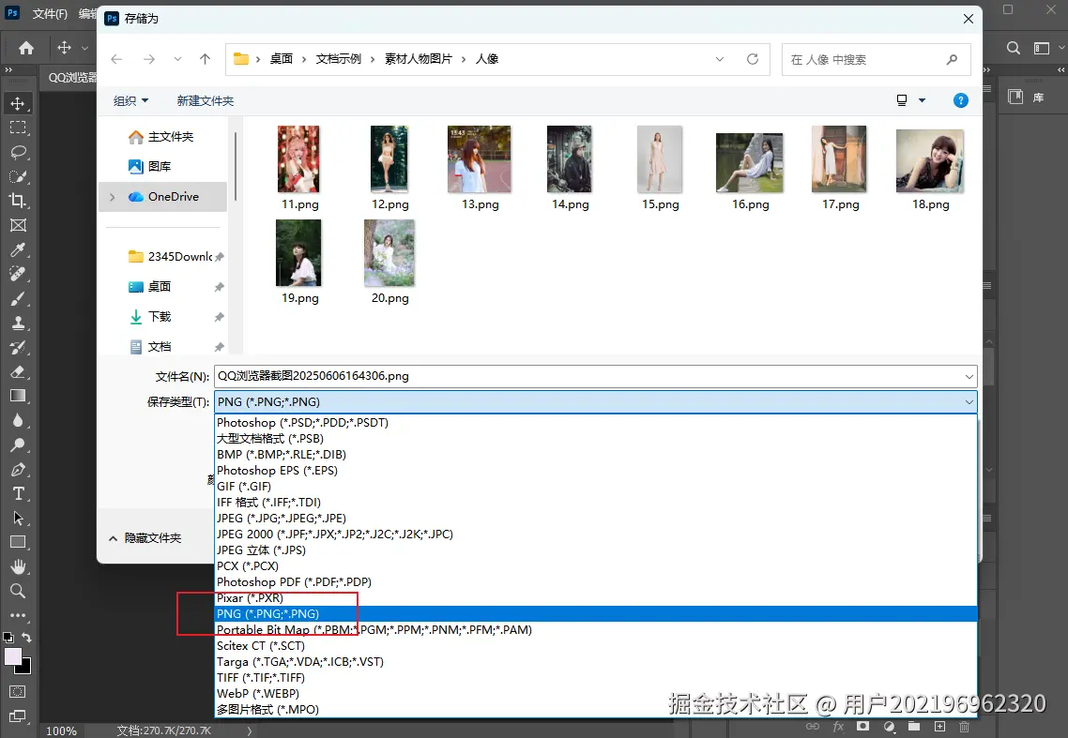
Task: Open the dialog help button
Action: [x=960, y=100]
